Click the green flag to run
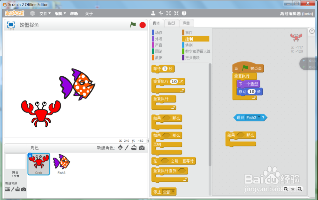This screenshot has height=200, width=318. coord(133,25)
